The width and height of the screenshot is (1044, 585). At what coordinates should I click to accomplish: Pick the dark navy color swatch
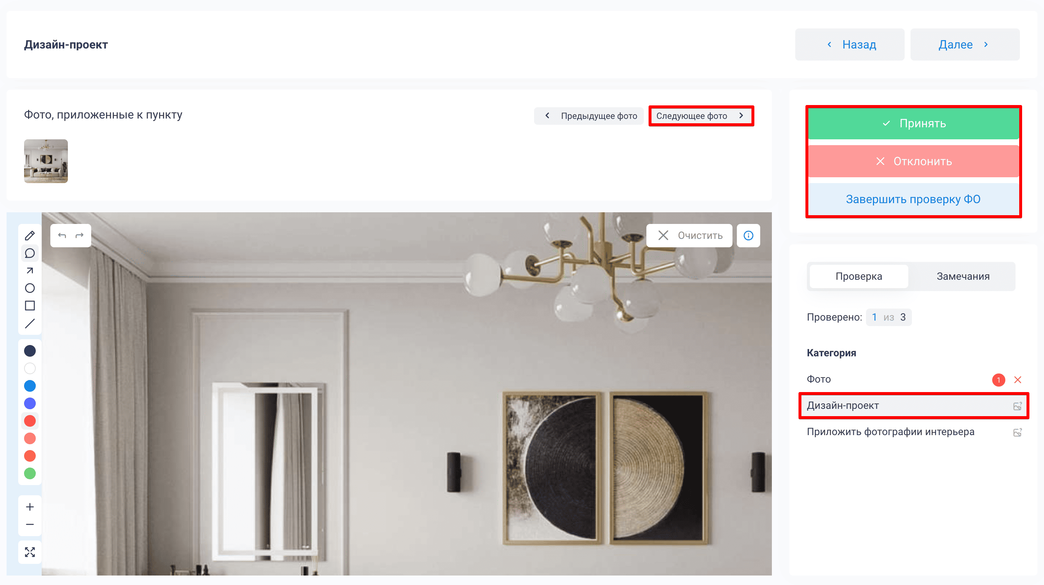click(30, 351)
